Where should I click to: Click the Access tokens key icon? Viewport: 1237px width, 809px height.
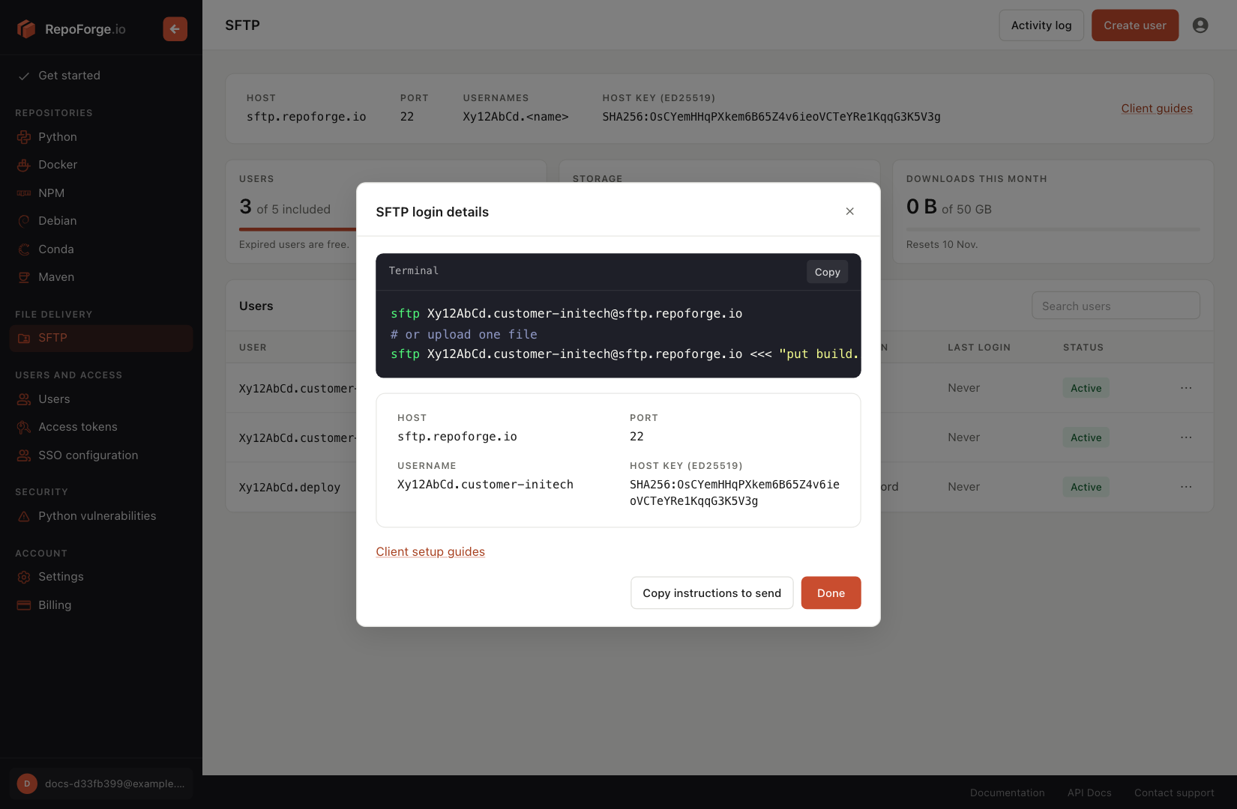click(24, 427)
